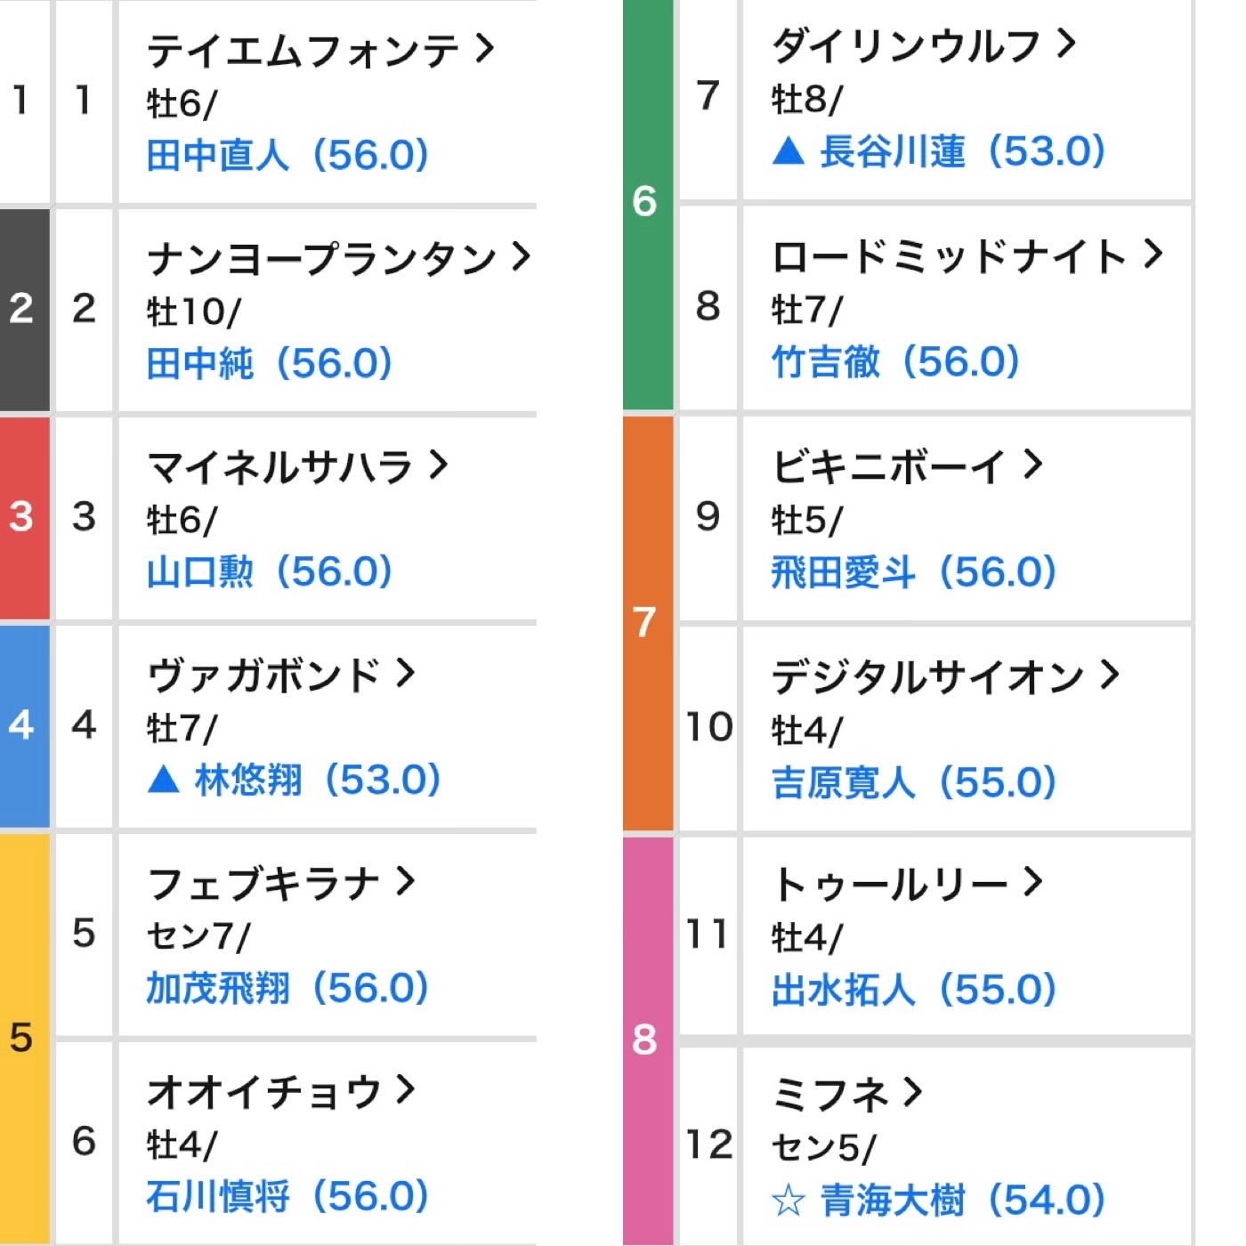Click chevron icon next to デジタルサイオン
Screen dimensions: 1246x1246
[x=1109, y=675]
